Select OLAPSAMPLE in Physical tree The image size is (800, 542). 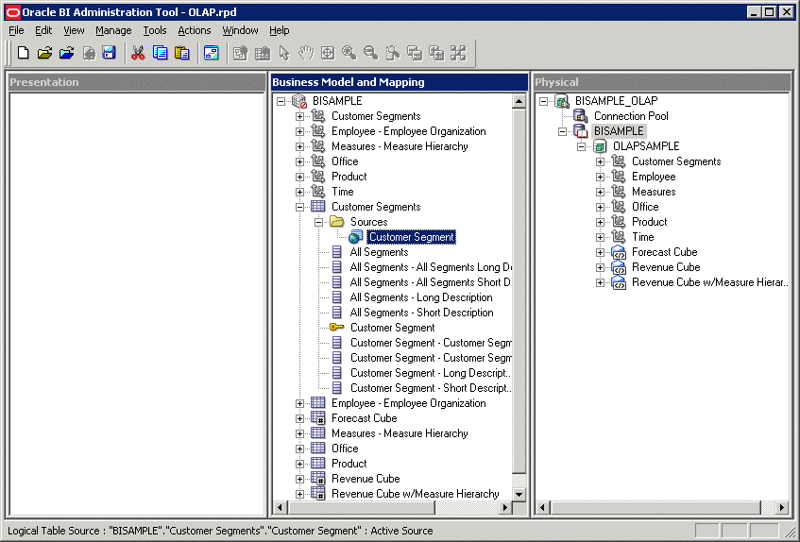coord(645,146)
